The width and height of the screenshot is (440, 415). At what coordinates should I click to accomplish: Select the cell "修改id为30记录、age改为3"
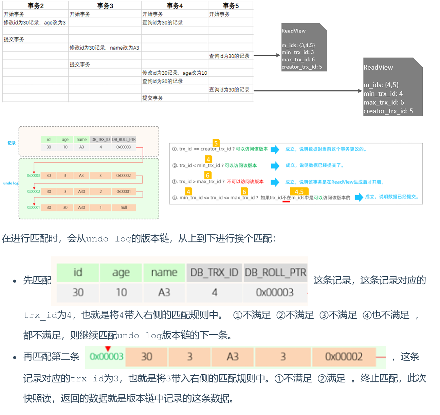[35, 22]
